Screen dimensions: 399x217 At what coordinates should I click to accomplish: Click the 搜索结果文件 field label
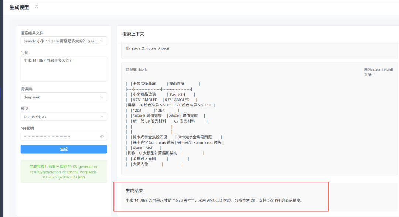[32, 33]
